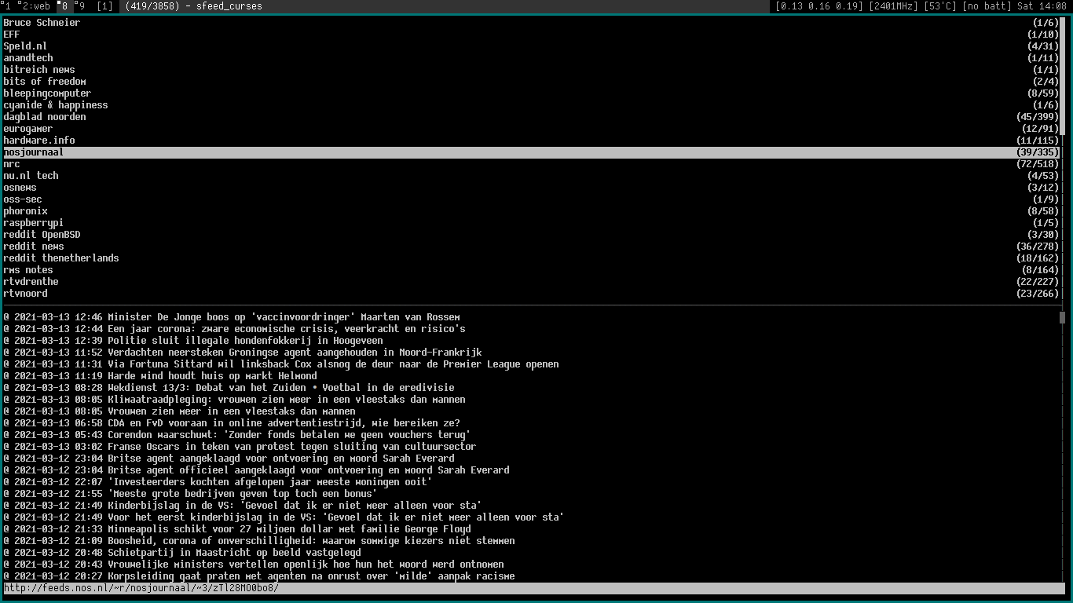Open the phoronix feed
This screenshot has width=1073, height=603.
pos(25,211)
